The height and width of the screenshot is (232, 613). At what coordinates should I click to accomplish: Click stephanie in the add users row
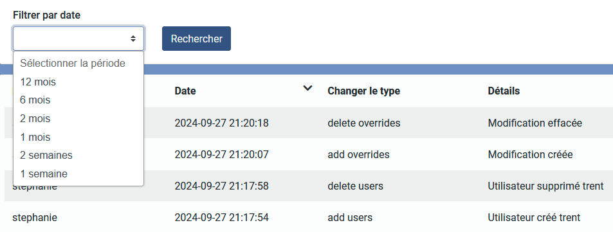coord(35,218)
